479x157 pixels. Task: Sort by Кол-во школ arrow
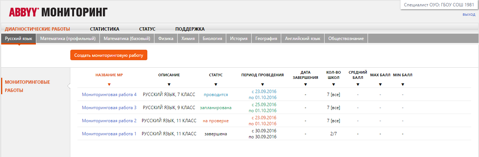tap(333, 84)
